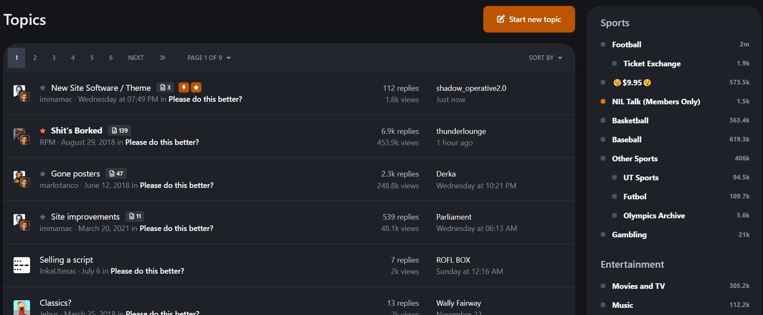Select the NEXT page link
Viewport: 763px width, 315px height.
point(136,58)
